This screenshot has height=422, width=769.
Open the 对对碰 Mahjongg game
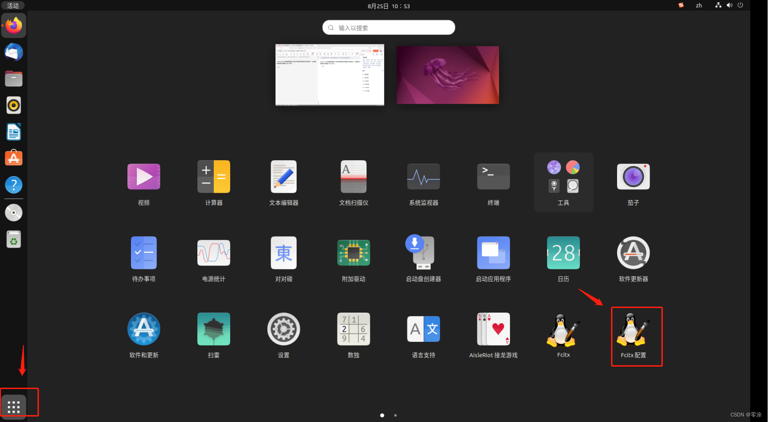tap(284, 253)
